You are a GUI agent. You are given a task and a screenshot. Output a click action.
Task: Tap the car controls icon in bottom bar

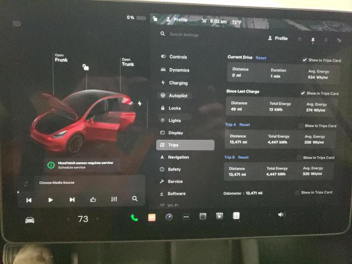click(x=30, y=220)
